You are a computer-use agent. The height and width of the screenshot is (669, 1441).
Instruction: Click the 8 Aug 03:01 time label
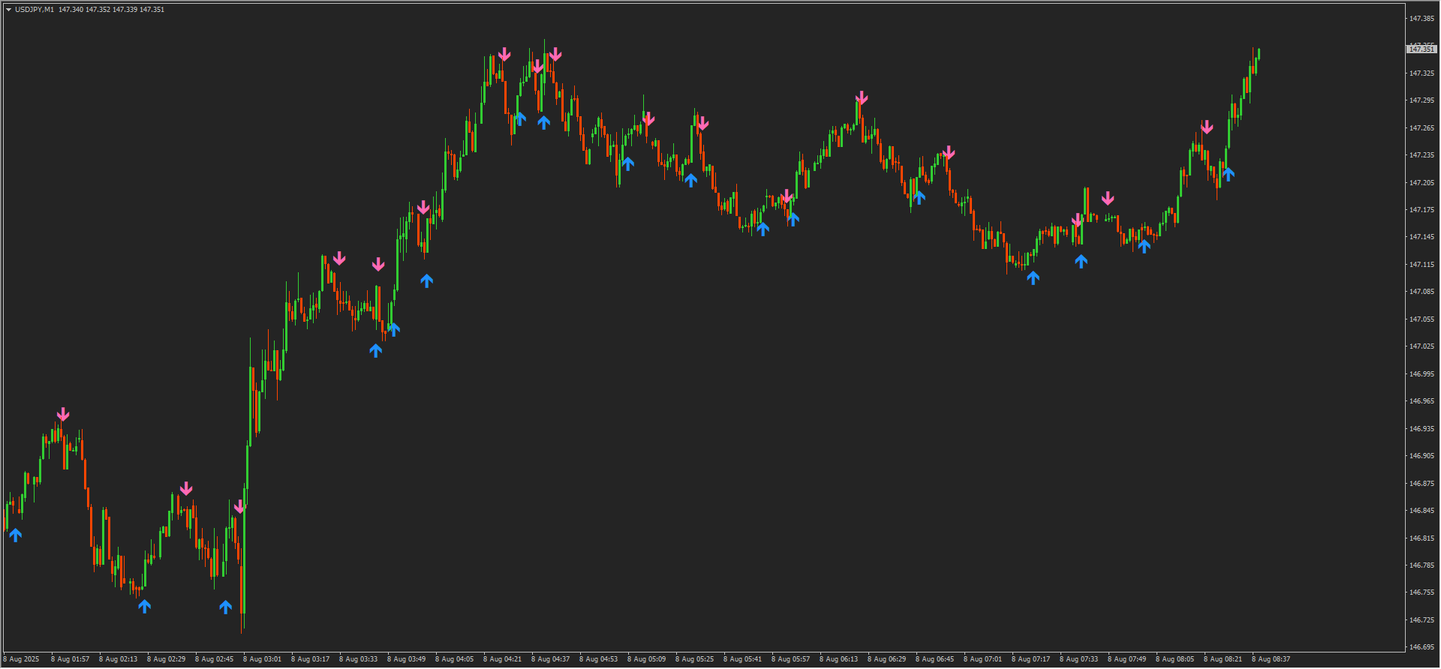[262, 660]
